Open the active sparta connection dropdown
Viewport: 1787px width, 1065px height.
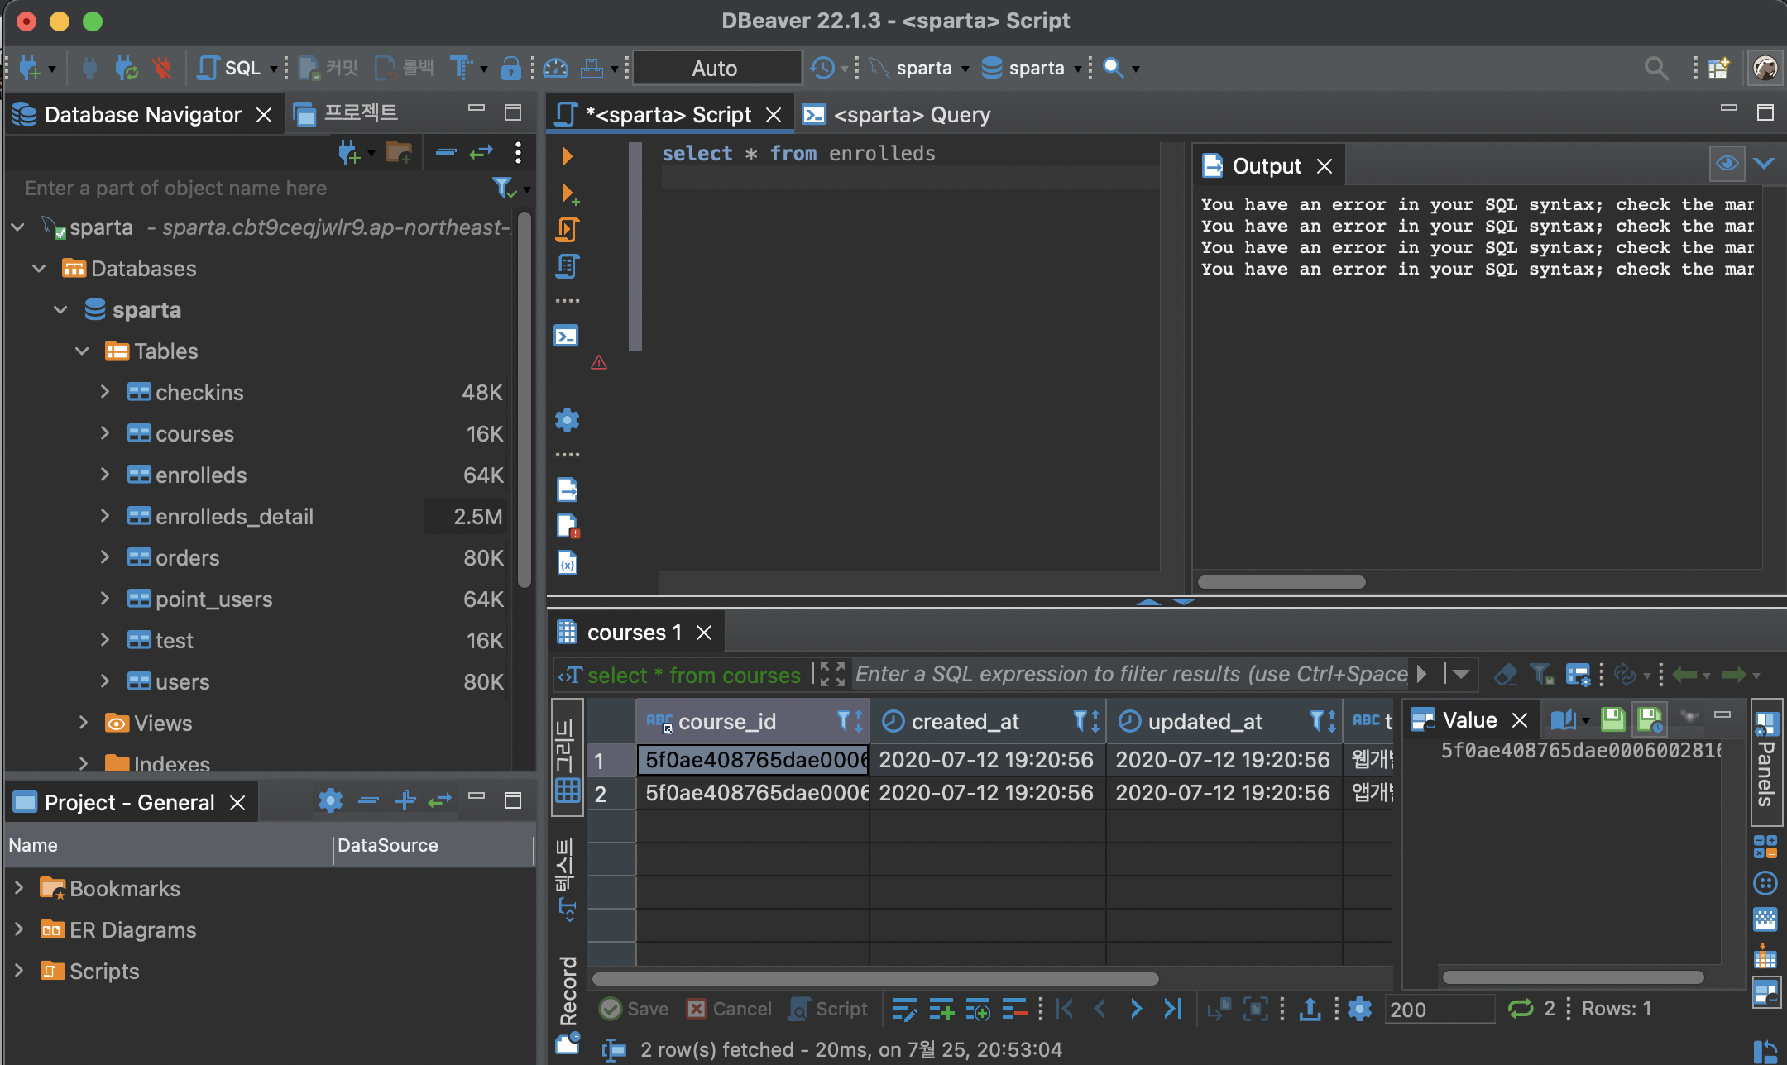pyautogui.click(x=920, y=68)
